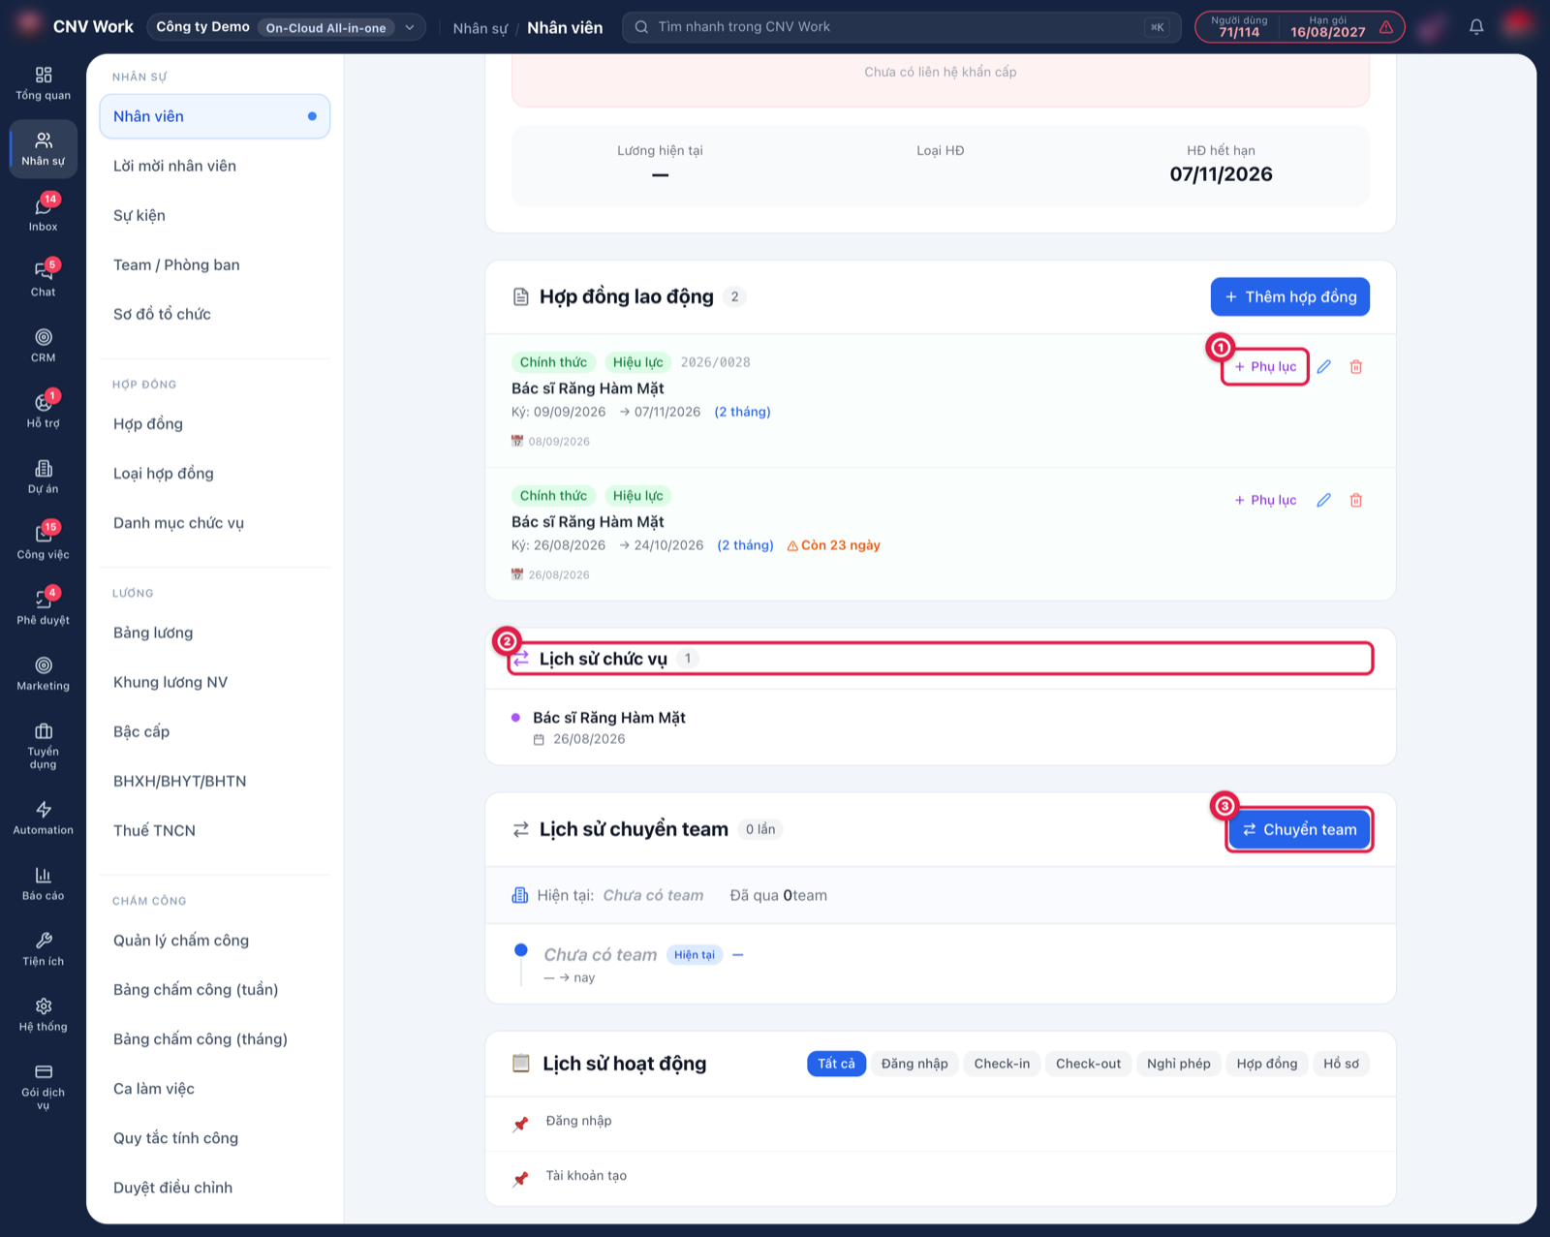Viewport: 1550px width, 1237px height.
Task: Open Báo cáo chart icon
Action: click(x=43, y=883)
